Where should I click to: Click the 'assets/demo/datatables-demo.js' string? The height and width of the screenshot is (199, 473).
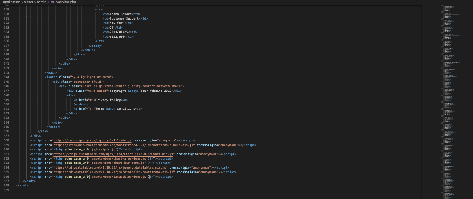coord(119,177)
